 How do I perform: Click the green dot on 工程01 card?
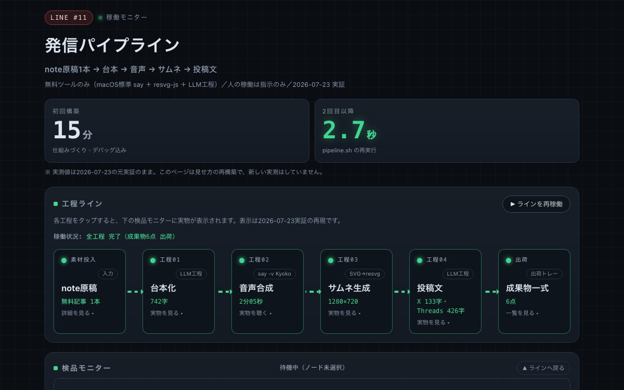click(153, 260)
